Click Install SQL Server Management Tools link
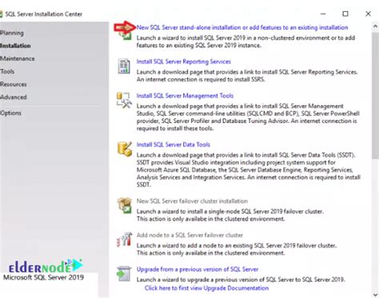Image resolution: width=379 pixels, height=298 pixels. click(185, 96)
